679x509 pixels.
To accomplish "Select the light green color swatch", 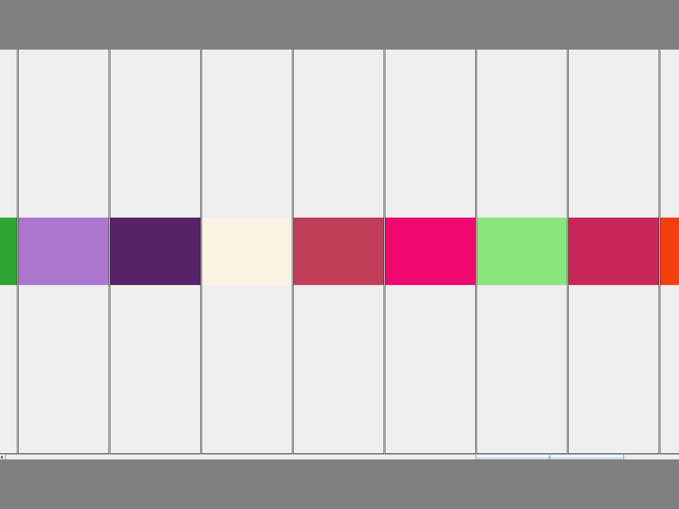I will click(x=522, y=251).
